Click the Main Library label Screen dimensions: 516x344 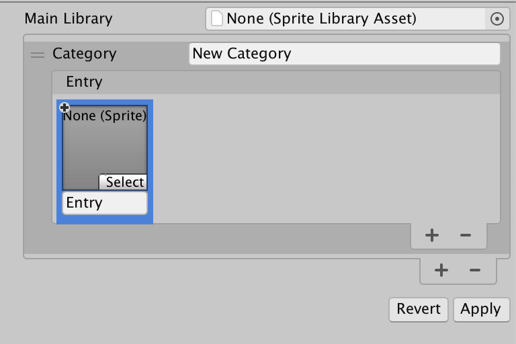(69, 19)
